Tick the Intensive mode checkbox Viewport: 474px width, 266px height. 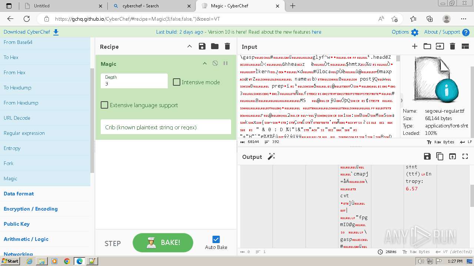[177, 82]
